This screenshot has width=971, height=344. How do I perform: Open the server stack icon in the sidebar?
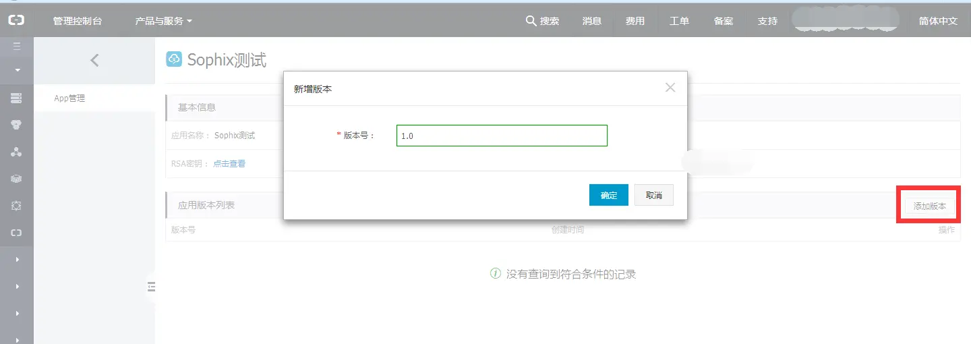coord(17,98)
